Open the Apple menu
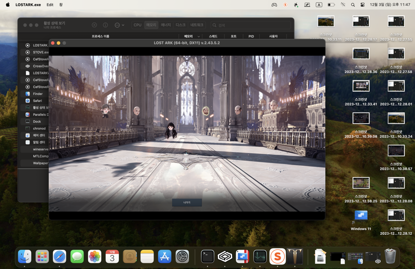This screenshot has width=415, height=269. click(8, 5)
